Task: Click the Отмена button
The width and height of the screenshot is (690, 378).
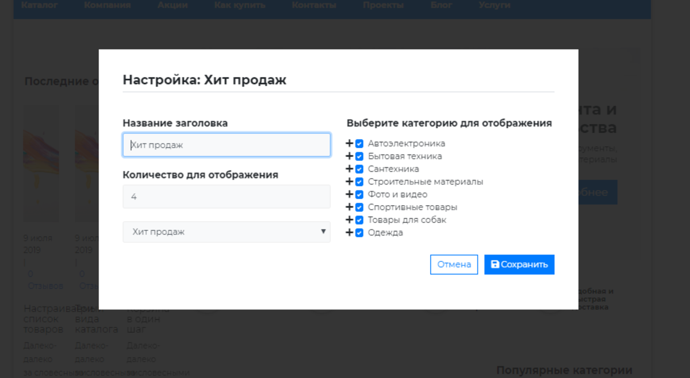Action: click(454, 264)
